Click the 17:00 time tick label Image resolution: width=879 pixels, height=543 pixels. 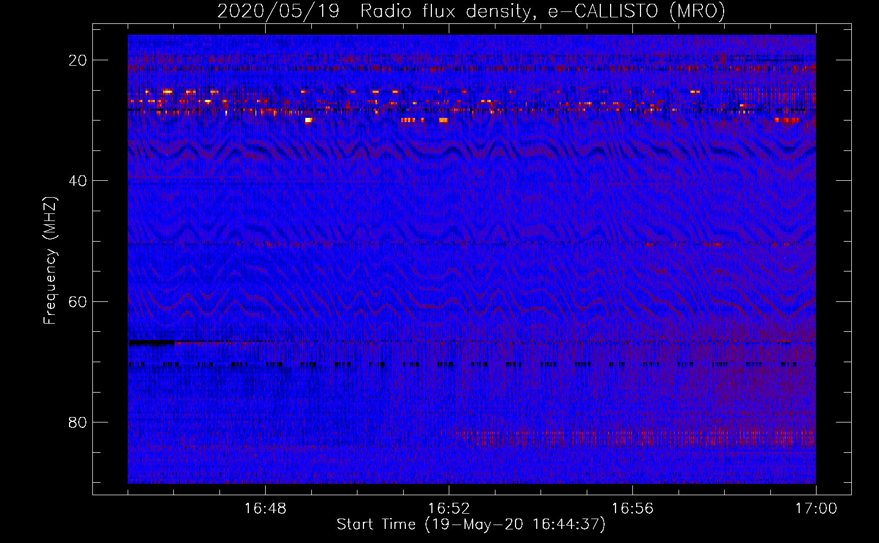click(x=816, y=509)
